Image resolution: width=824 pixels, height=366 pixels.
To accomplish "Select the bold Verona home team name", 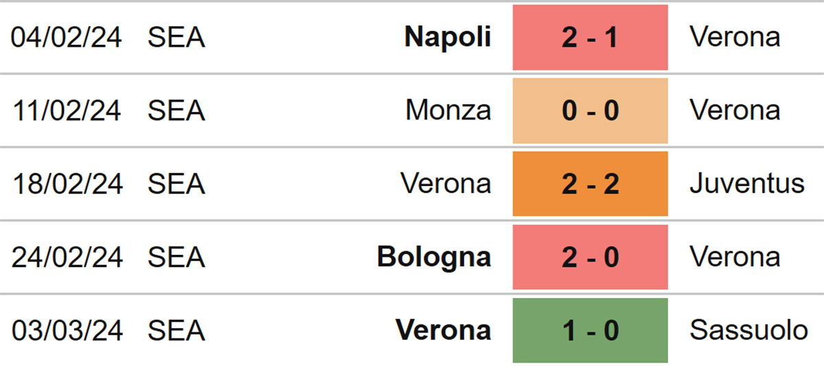I will (444, 331).
